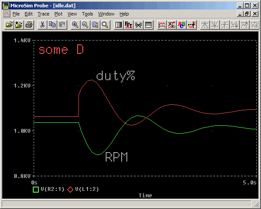Open the Trace menu
The height and width of the screenshot is (209, 261).
[44, 14]
